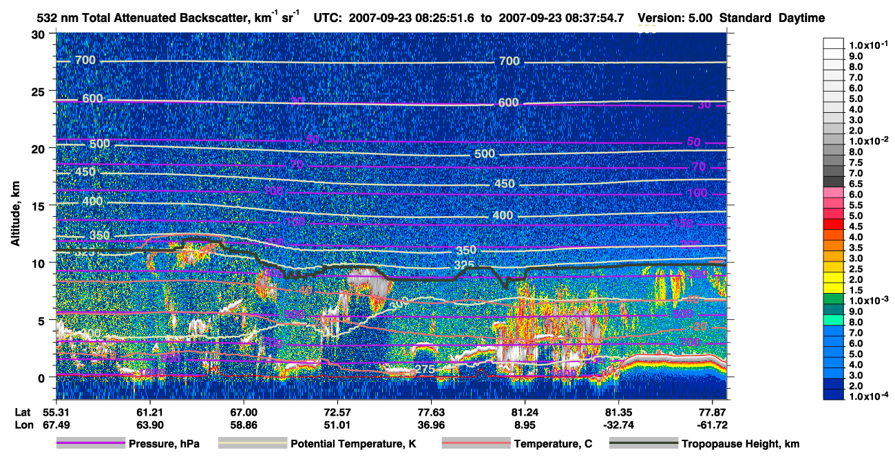Click the Potential Temperature line sample in legend
The height and width of the screenshot is (459, 895).
(x=252, y=444)
